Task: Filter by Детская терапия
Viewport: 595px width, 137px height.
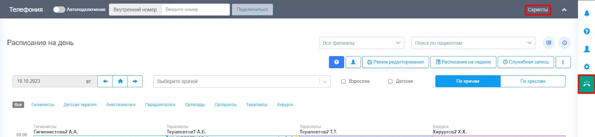Action: point(80,105)
